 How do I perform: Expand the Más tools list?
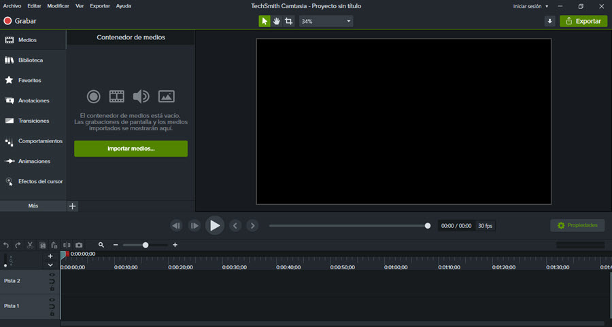pyautogui.click(x=33, y=206)
